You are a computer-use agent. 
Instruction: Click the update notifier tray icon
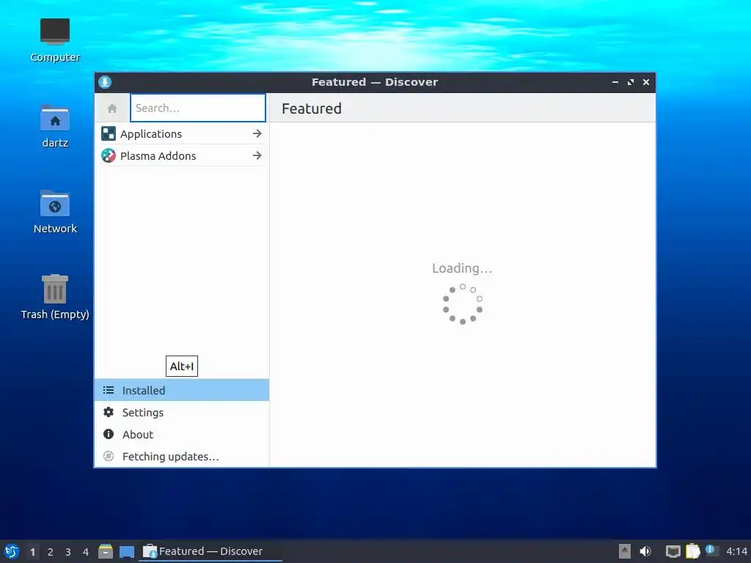(711, 551)
